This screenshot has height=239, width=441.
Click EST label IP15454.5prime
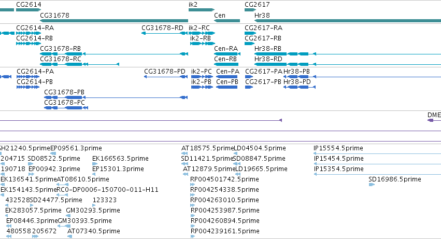tap(339, 159)
